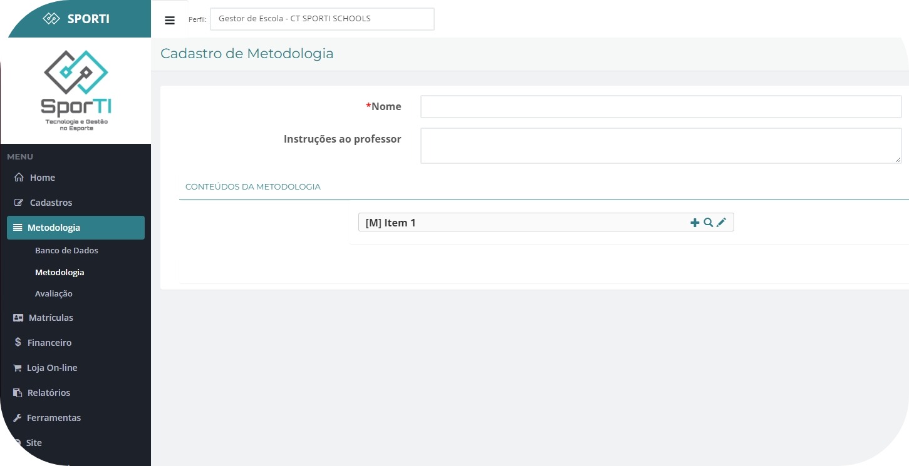The image size is (909, 466).
Task: Toggle the hamburger sidebar menu icon
Action: (170, 20)
